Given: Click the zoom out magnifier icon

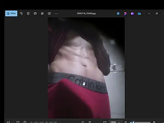Looking at the screenshot, I should click(126, 122).
